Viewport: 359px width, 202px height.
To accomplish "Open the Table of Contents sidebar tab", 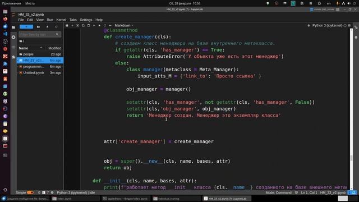I will pyautogui.click(x=13, y=47).
